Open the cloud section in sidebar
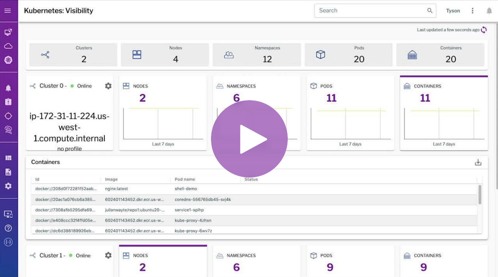The image size is (498, 277). coord(8,46)
